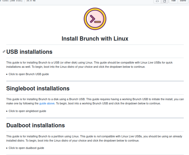Click the source code view icon
The width and height of the screenshot is (189, 155).
[x=157, y=1]
